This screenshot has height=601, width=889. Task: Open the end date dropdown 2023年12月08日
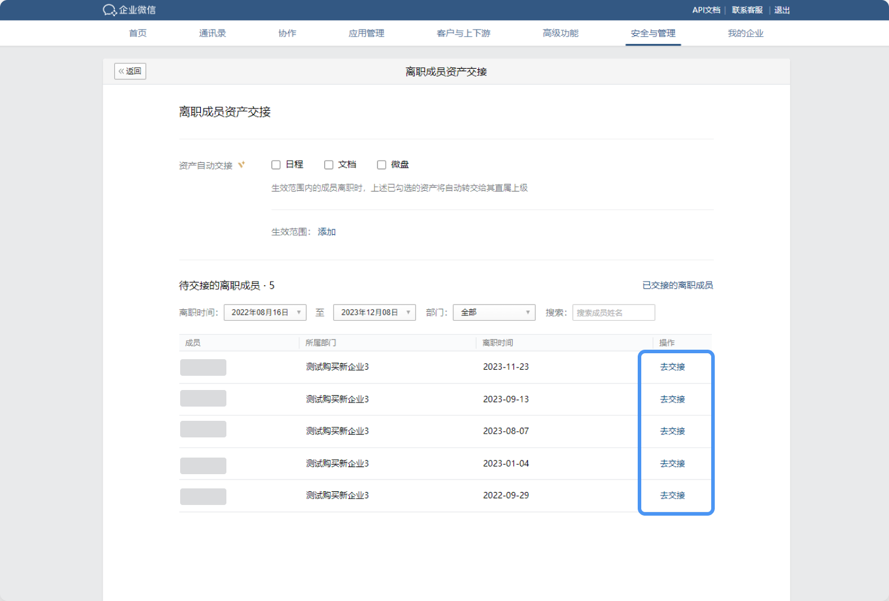coord(375,312)
